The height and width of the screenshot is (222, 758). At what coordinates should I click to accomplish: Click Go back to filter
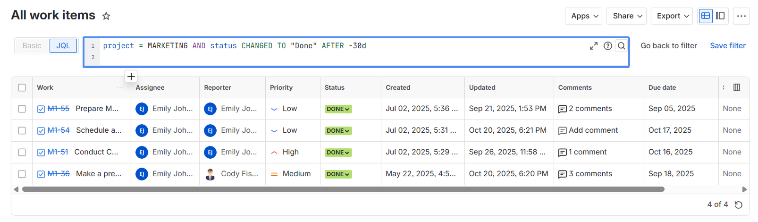668,46
